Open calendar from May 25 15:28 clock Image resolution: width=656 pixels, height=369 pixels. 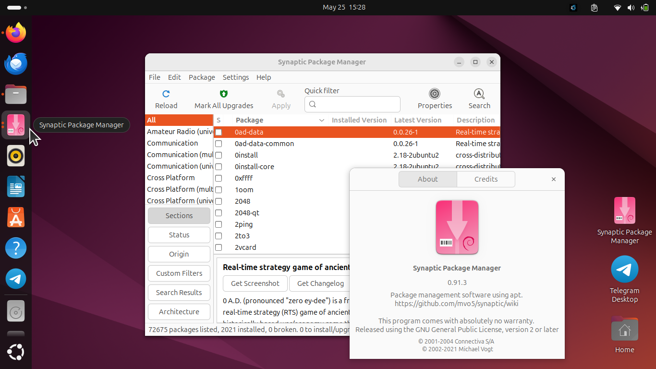pos(344,7)
